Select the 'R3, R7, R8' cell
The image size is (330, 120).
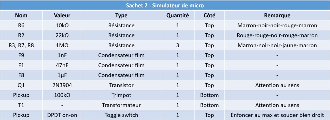[x=21, y=45]
